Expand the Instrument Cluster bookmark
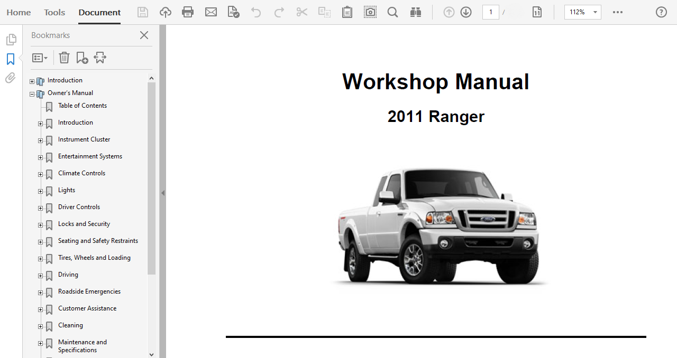677x358 pixels. tap(40, 140)
